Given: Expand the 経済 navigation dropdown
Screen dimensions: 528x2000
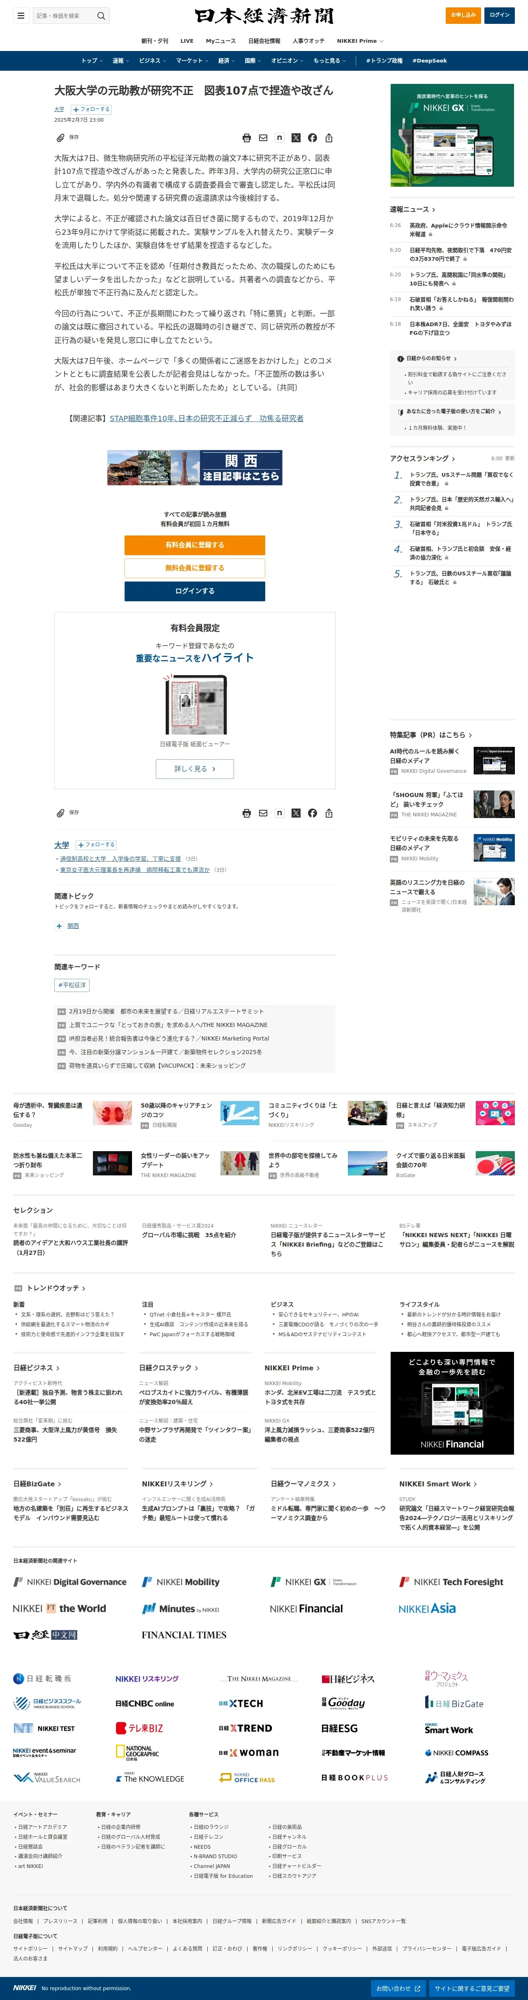Looking at the screenshot, I should coord(227,60).
